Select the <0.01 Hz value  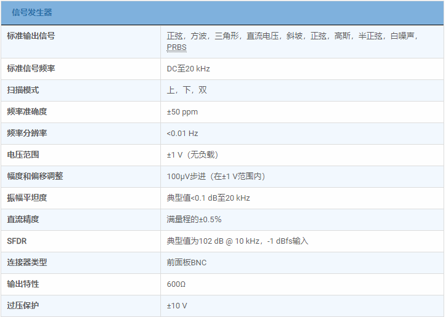182,134
